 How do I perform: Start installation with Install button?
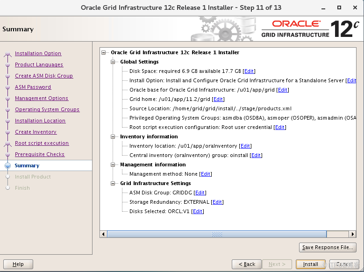[311, 265]
